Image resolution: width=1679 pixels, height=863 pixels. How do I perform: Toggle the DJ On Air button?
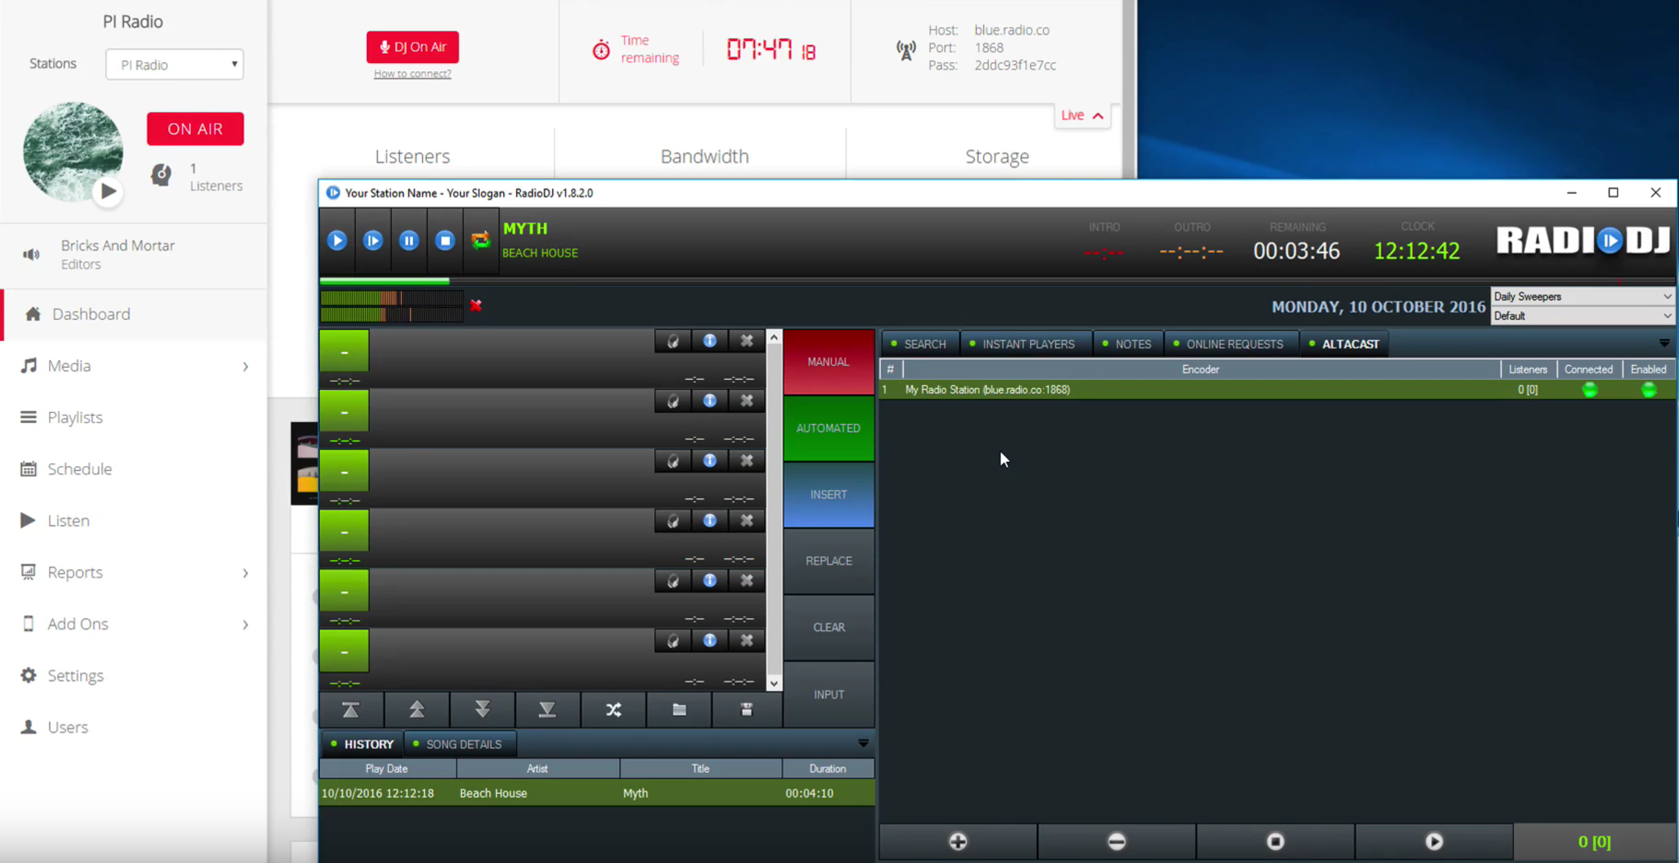coord(413,46)
